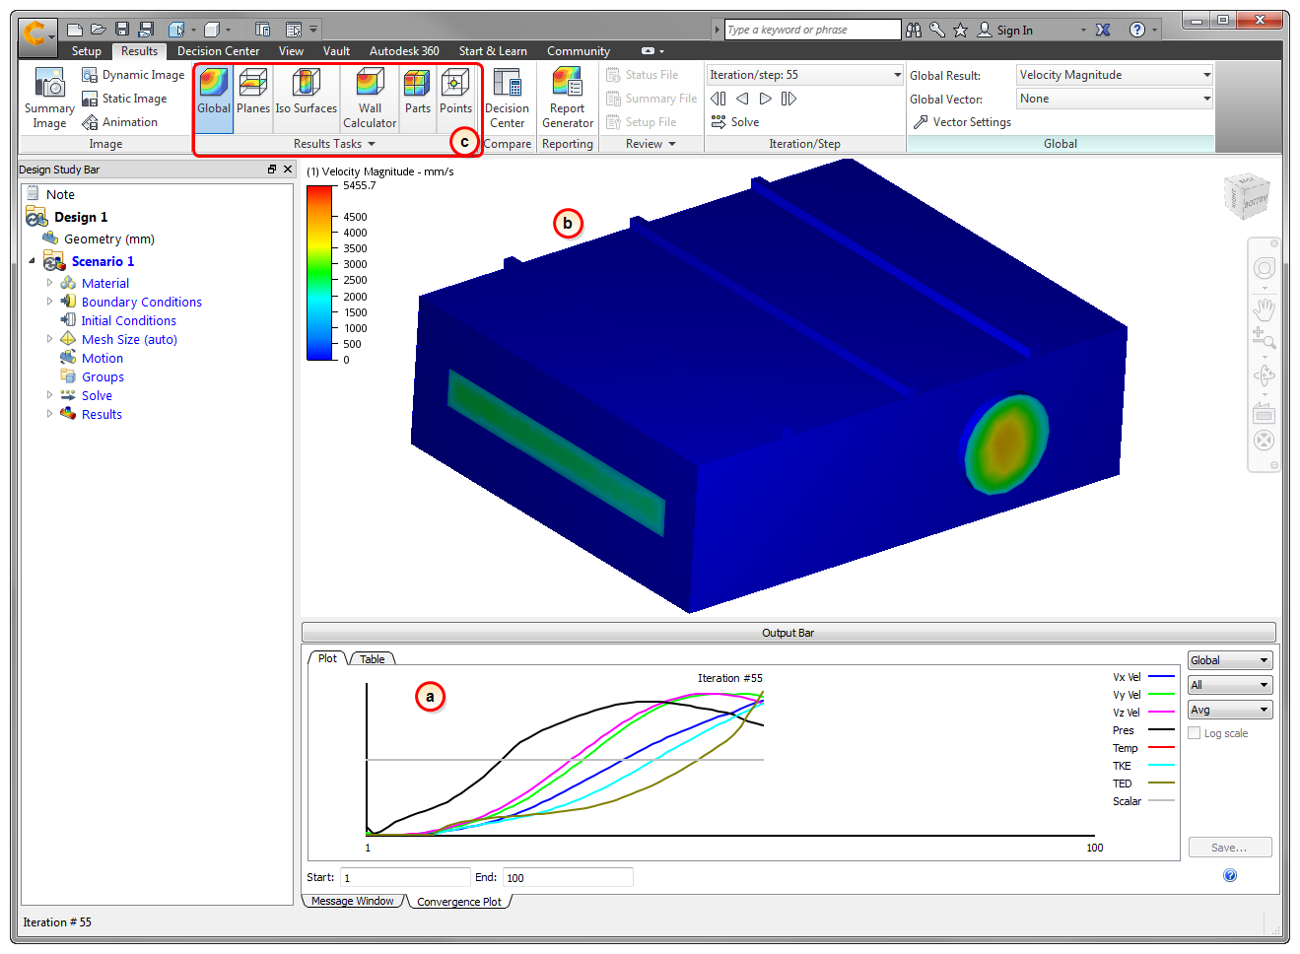Open the steering wheel navigation tool

(x=1264, y=268)
